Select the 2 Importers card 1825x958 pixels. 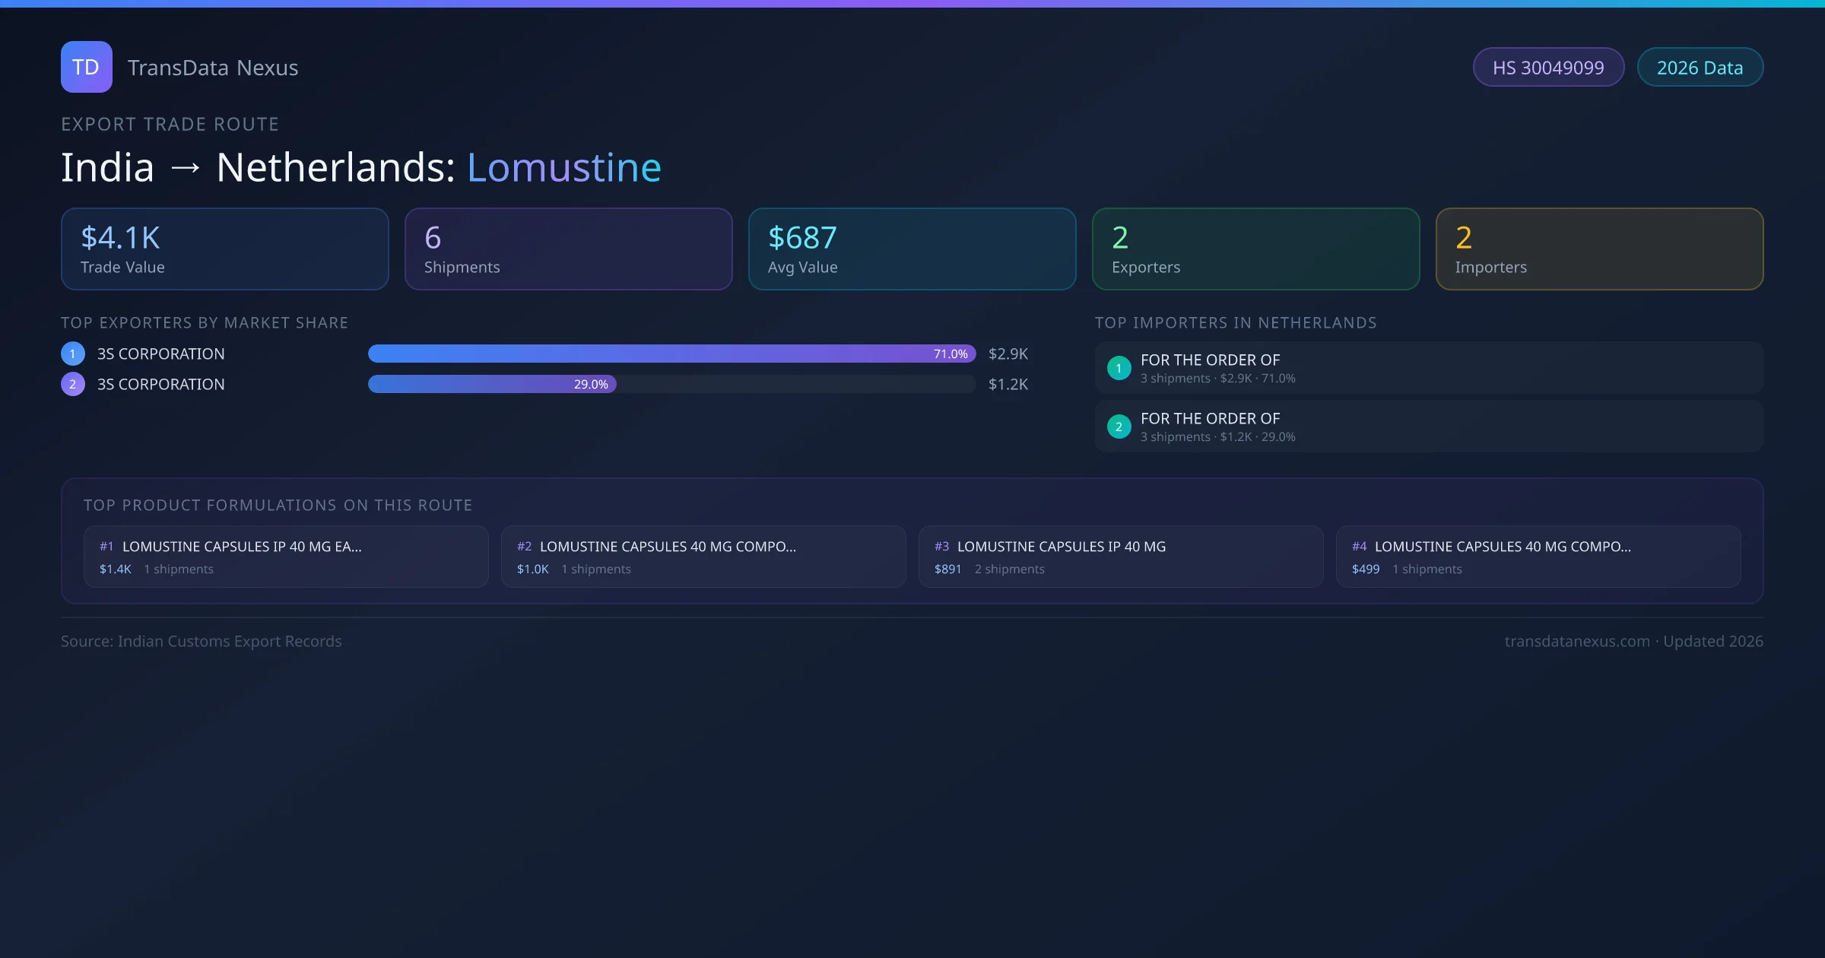pos(1599,249)
